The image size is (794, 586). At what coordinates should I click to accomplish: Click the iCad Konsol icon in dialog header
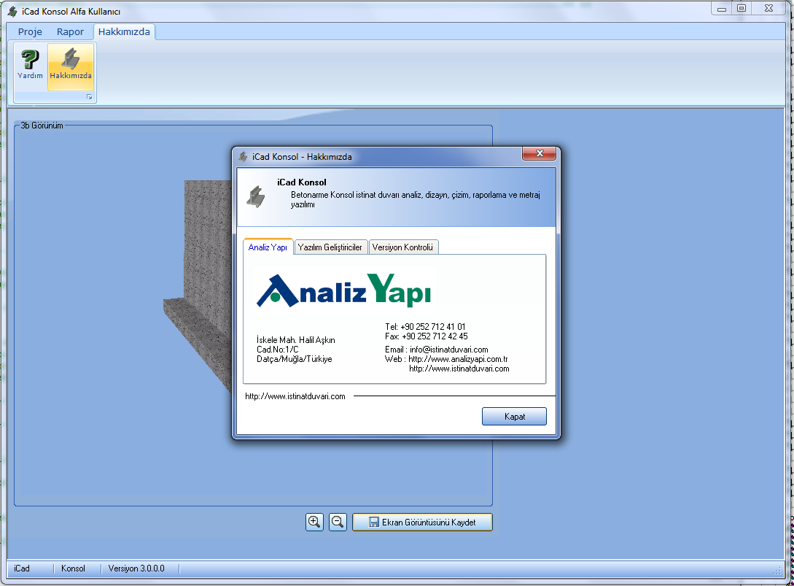click(x=256, y=197)
